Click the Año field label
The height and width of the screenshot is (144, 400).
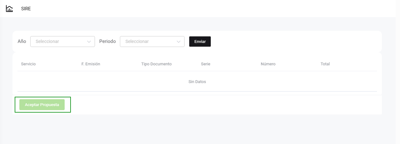click(22, 41)
